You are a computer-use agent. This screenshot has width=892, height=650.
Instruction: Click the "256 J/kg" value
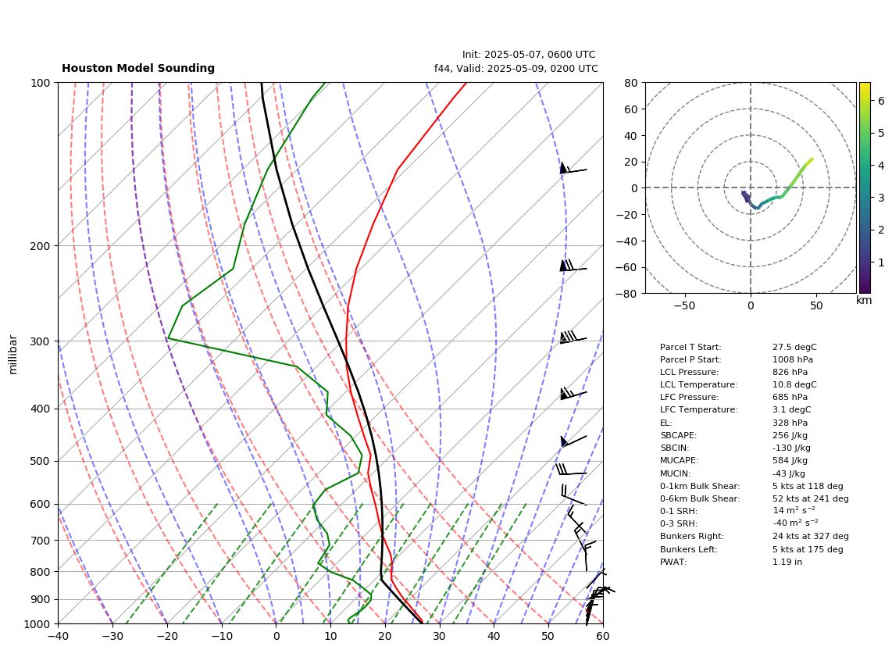[x=790, y=435]
